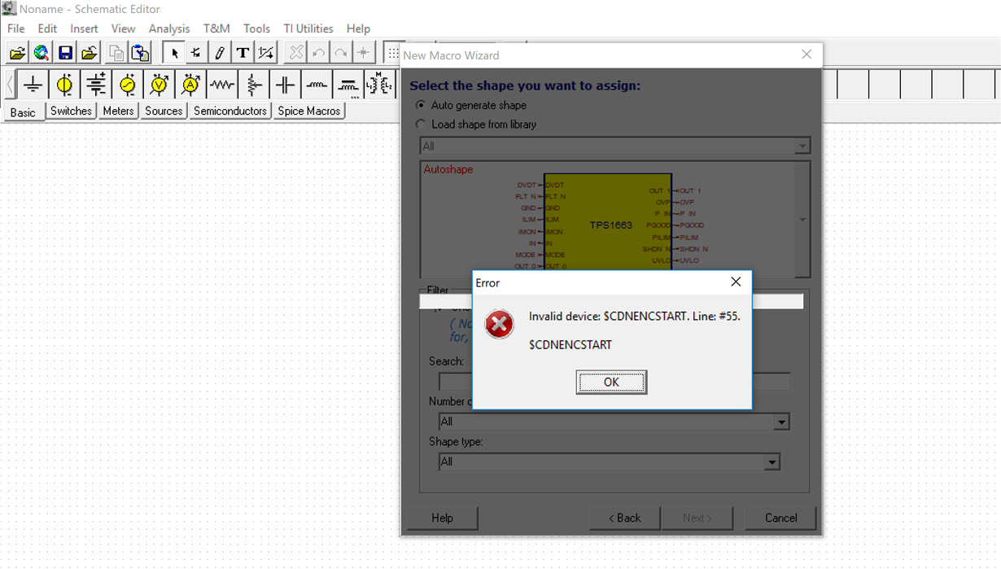Click the Open file folder icon

tap(17, 53)
